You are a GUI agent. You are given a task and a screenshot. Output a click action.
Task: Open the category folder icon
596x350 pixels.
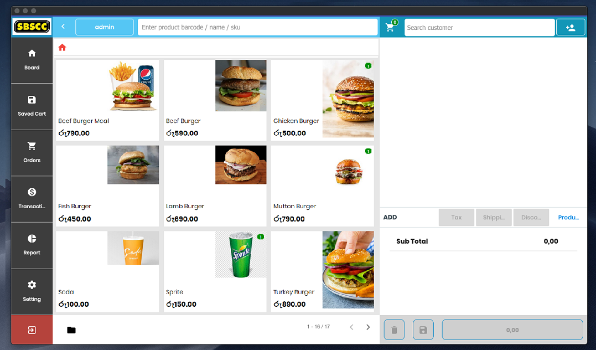(x=71, y=330)
